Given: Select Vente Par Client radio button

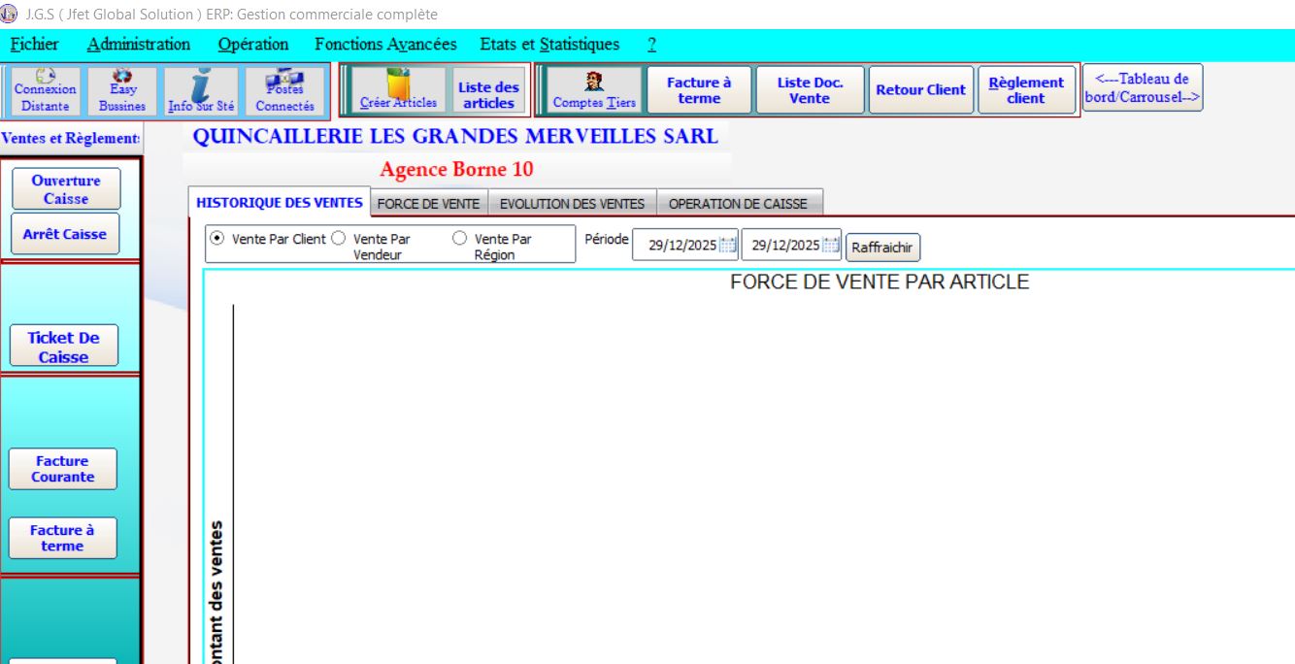Looking at the screenshot, I should [217, 239].
